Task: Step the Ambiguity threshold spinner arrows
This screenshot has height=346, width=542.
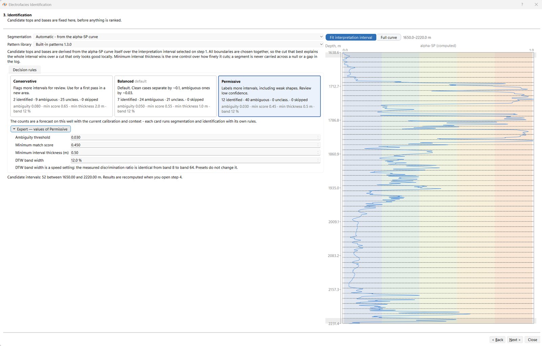Action: pos(318,137)
